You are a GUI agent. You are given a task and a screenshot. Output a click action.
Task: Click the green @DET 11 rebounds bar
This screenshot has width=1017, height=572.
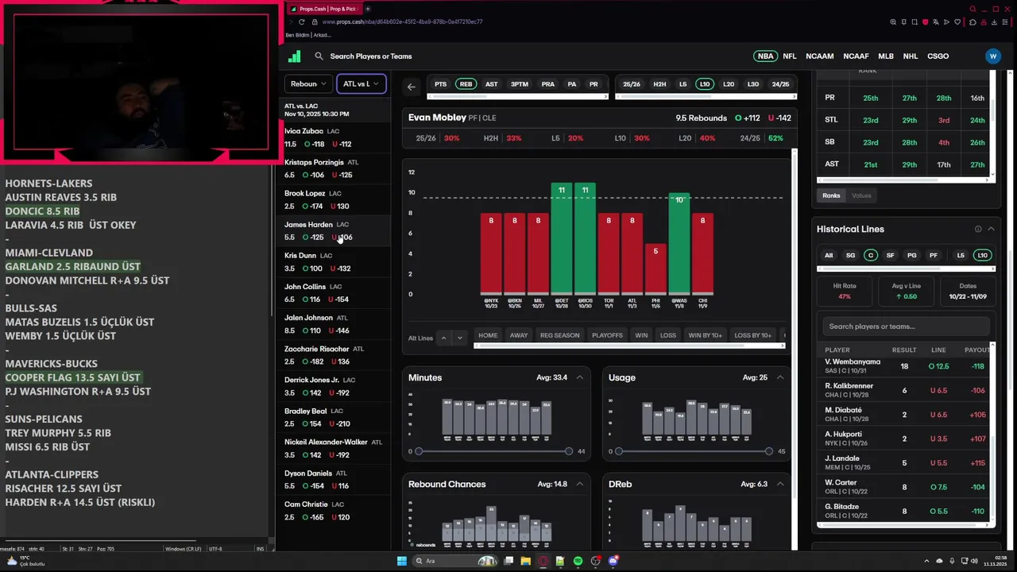(x=561, y=238)
